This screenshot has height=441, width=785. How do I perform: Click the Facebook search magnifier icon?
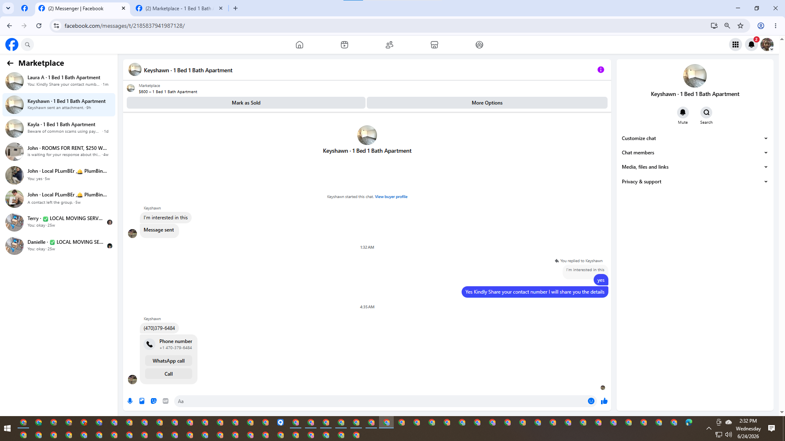[27, 45]
